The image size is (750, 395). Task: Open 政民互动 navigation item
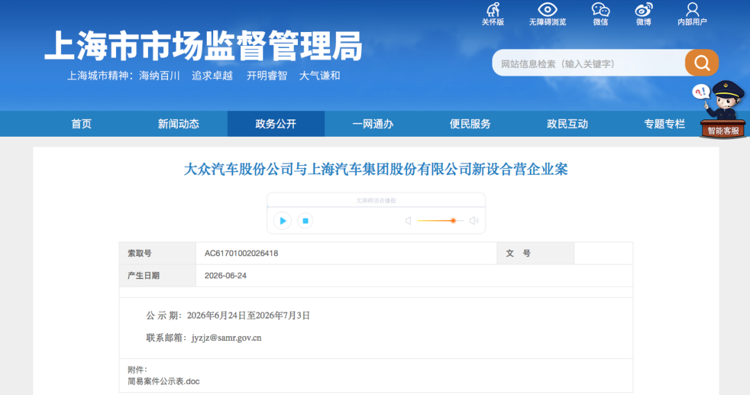(567, 124)
